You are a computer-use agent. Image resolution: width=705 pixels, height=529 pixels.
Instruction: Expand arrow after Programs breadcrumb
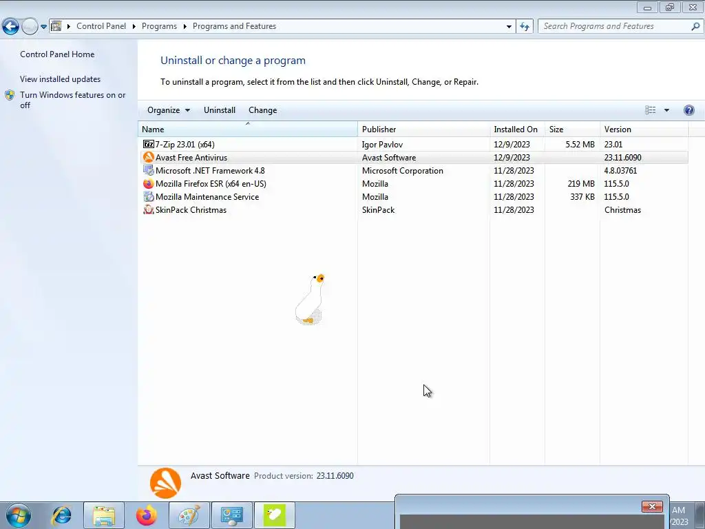[185, 27]
